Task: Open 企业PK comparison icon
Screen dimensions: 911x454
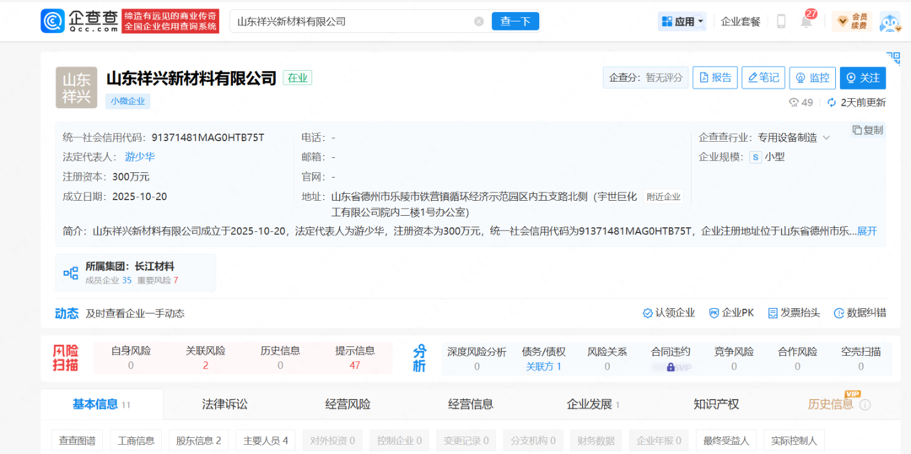Action: pos(714,313)
